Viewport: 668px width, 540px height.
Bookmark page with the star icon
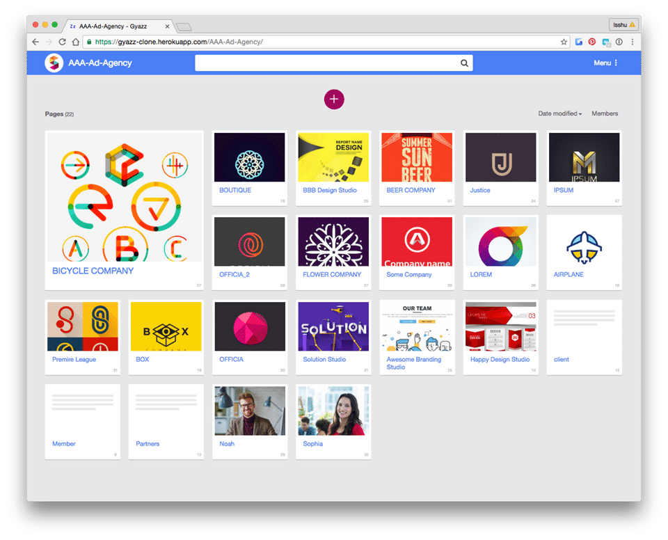pyautogui.click(x=564, y=42)
